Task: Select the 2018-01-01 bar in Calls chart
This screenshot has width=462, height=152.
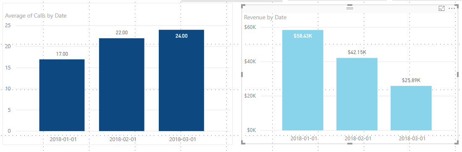Action: [x=62, y=95]
